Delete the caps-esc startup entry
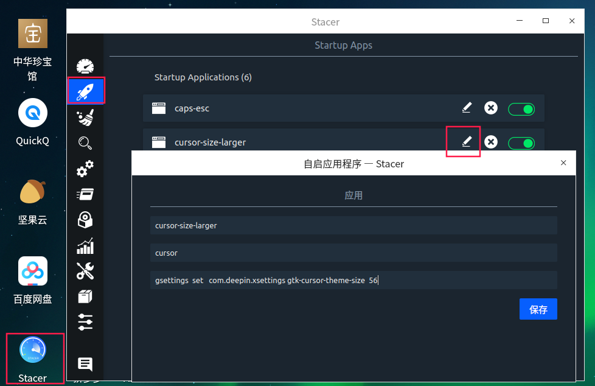 click(491, 108)
